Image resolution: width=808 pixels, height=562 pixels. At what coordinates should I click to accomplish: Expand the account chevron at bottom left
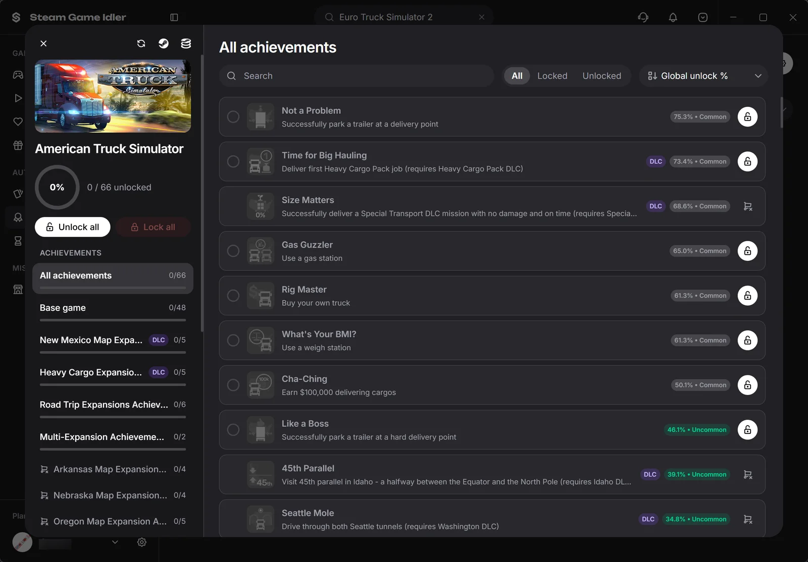tap(115, 542)
